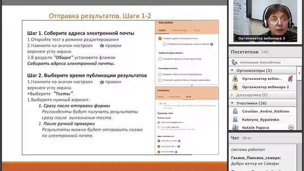Select 'После ручной проверки' radio option
304x171 pixels.
(x=159, y=127)
